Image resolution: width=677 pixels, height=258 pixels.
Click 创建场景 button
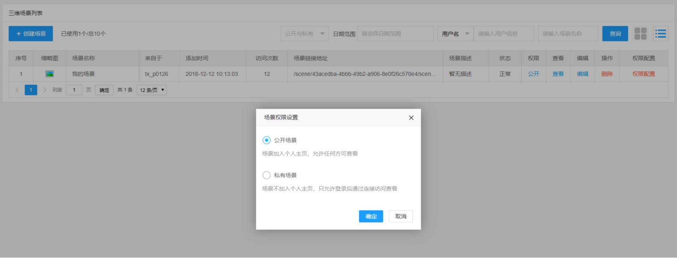[31, 34]
